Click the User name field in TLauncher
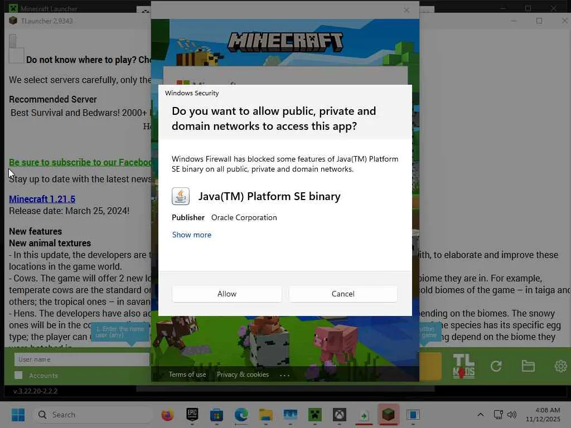 [82, 359]
